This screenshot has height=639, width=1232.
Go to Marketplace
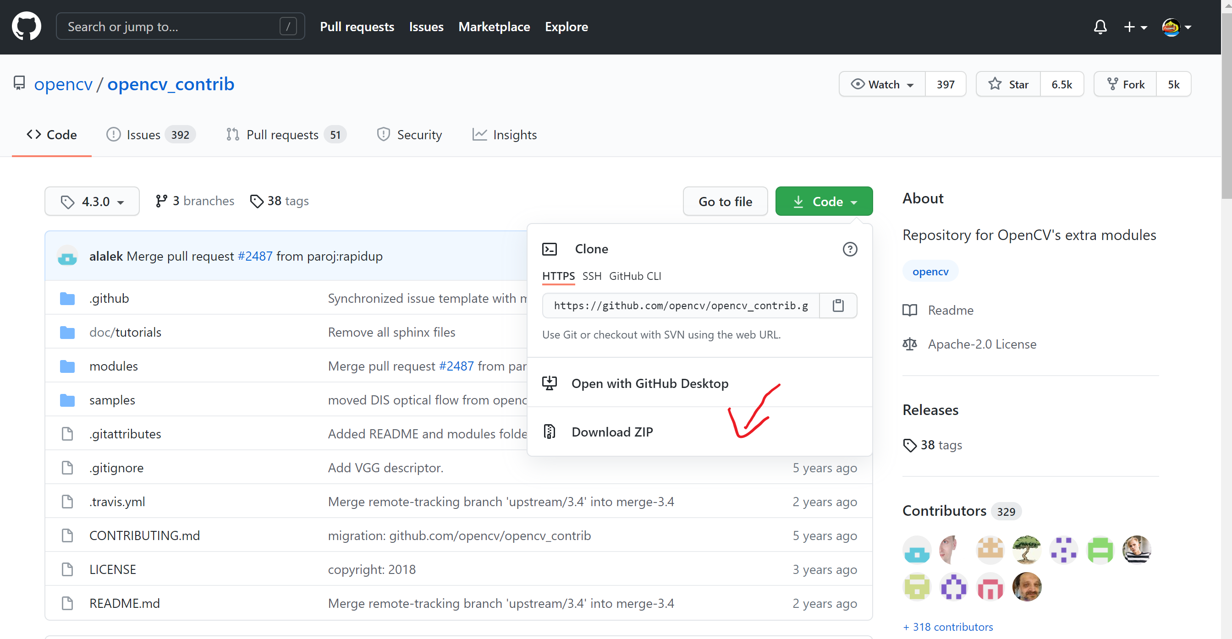click(x=494, y=27)
